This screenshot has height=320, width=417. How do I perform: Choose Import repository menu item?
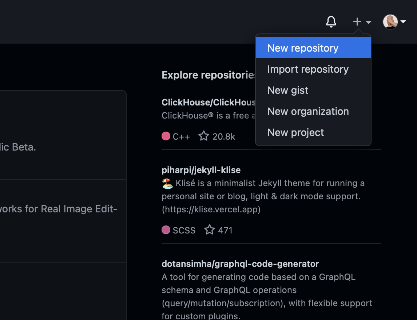[x=313, y=69]
